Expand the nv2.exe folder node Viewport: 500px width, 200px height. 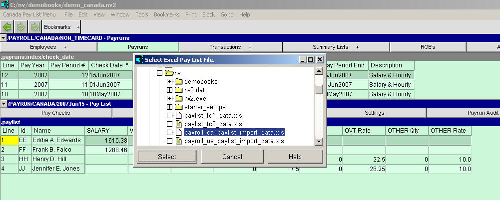[170, 98]
